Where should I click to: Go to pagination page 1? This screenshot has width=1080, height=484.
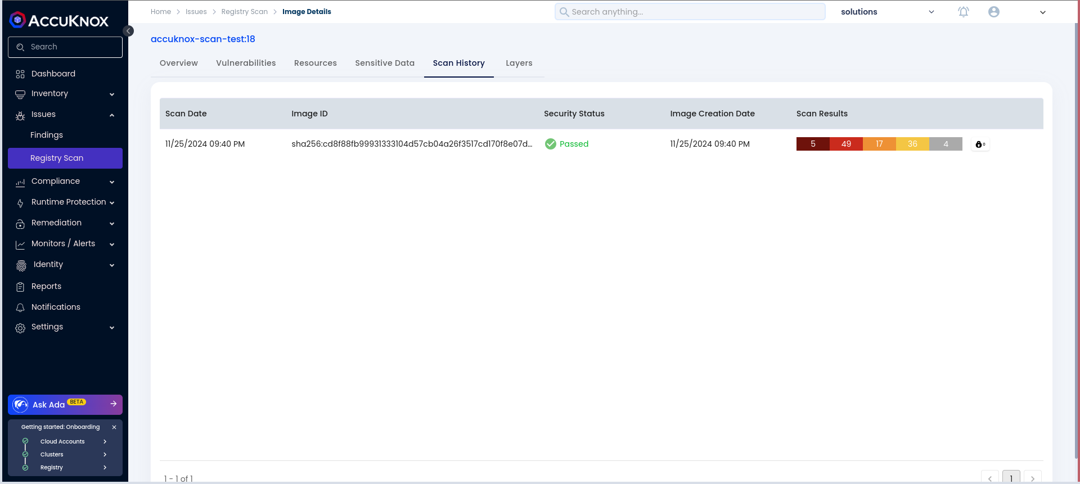click(x=1011, y=478)
